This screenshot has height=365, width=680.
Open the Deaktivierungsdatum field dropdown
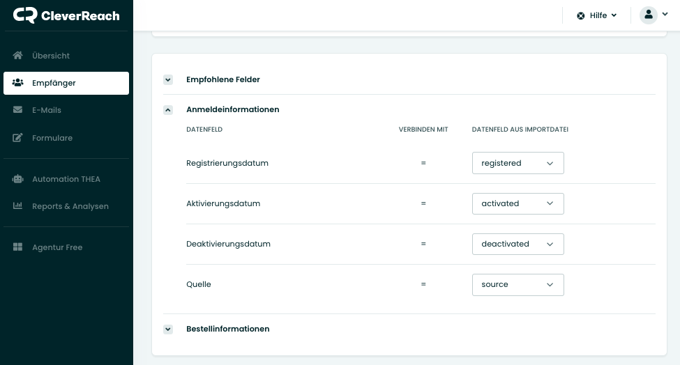pyautogui.click(x=517, y=244)
